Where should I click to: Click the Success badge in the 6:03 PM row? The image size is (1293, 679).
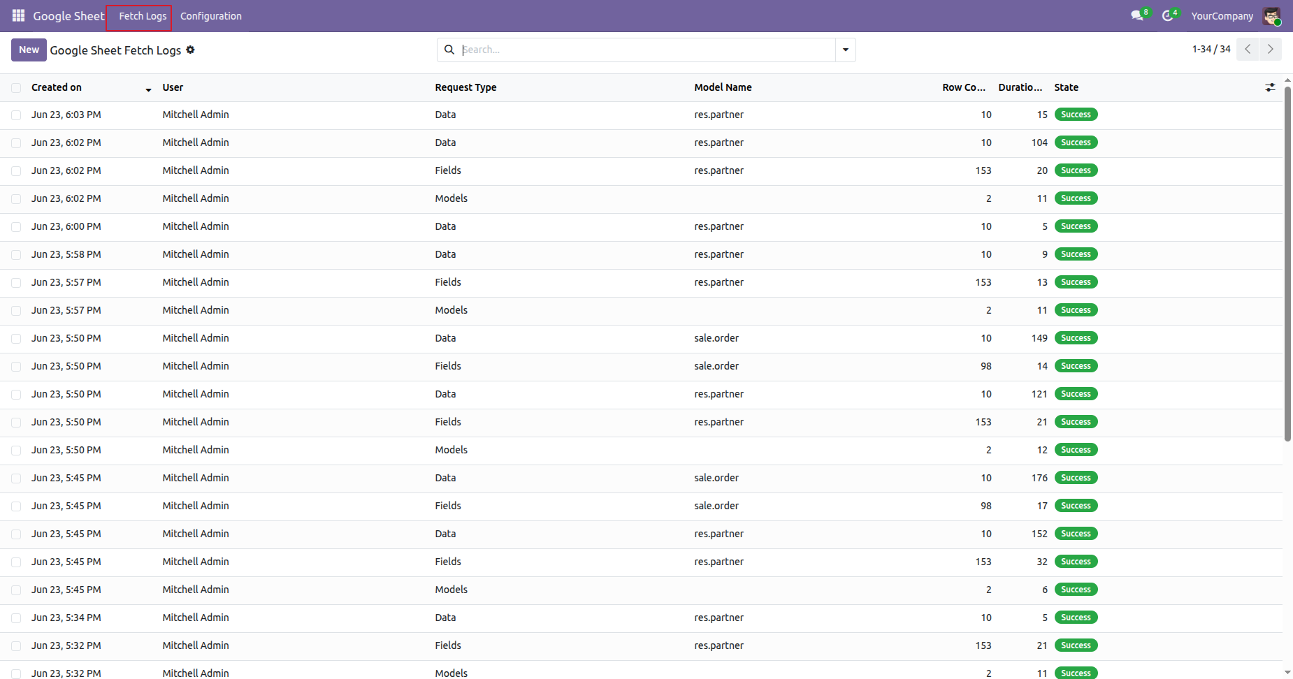(1076, 115)
